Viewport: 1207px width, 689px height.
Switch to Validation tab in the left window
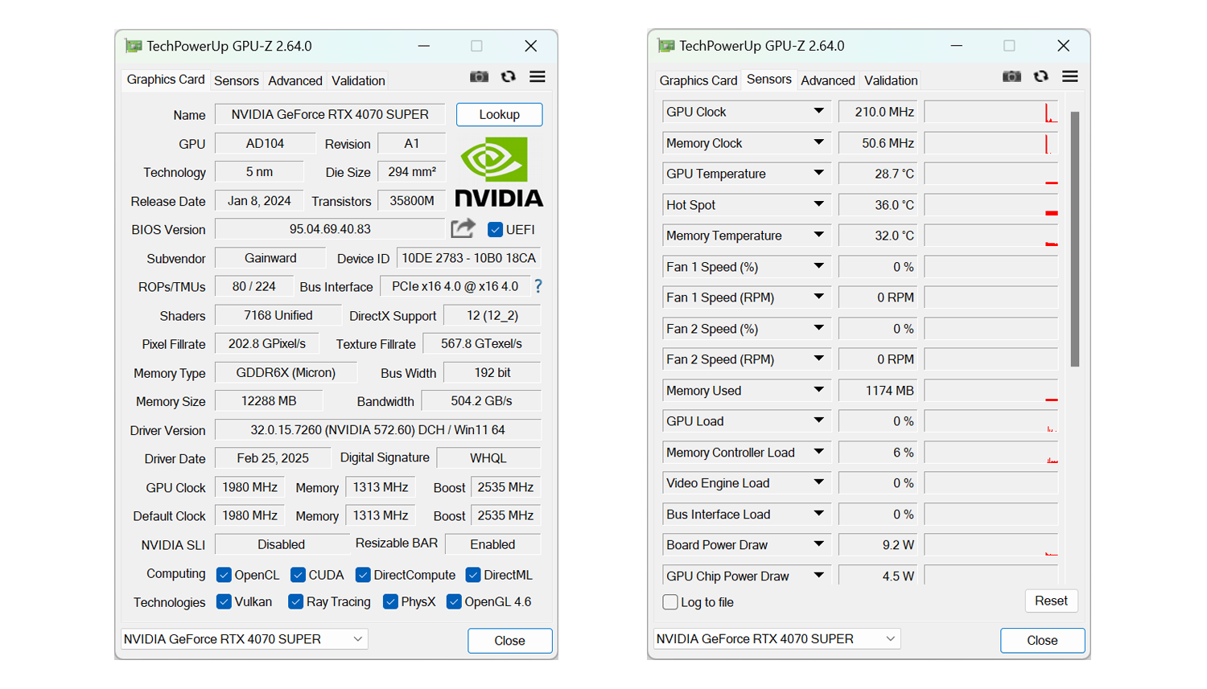pyautogui.click(x=358, y=80)
